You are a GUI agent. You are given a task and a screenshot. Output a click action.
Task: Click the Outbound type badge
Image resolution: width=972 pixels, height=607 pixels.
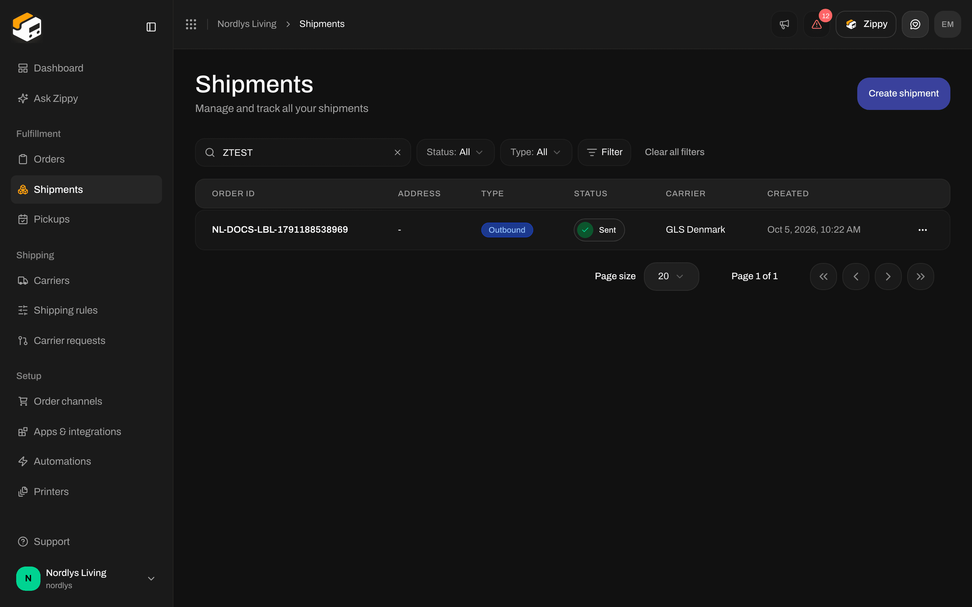point(507,230)
